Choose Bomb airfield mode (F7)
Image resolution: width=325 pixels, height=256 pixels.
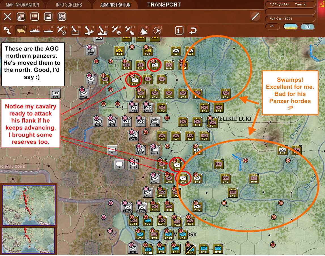[89, 30]
